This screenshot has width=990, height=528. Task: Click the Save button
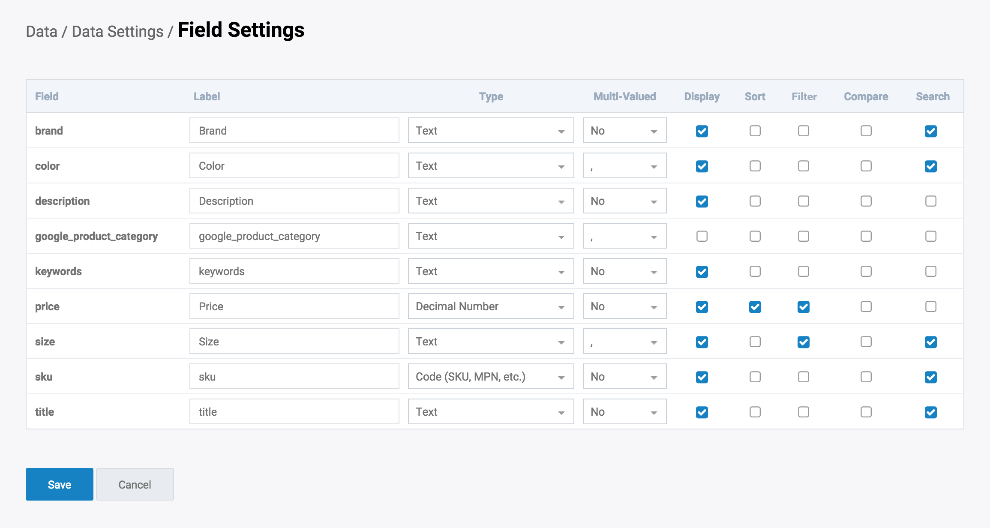point(60,484)
